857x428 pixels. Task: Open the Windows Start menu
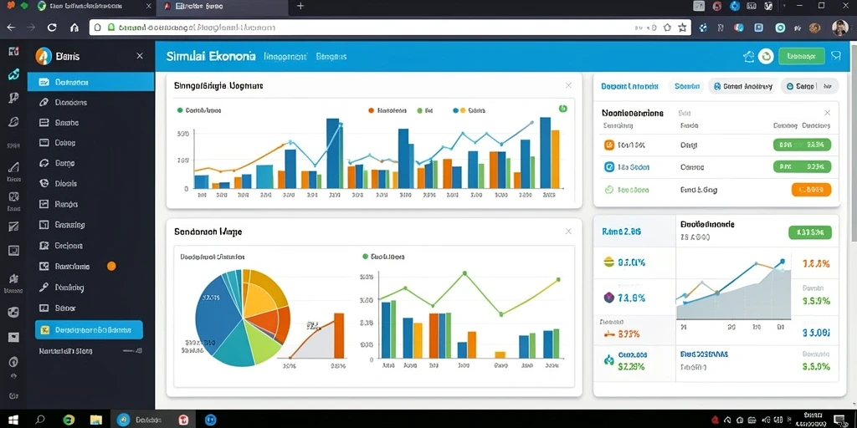[13, 420]
